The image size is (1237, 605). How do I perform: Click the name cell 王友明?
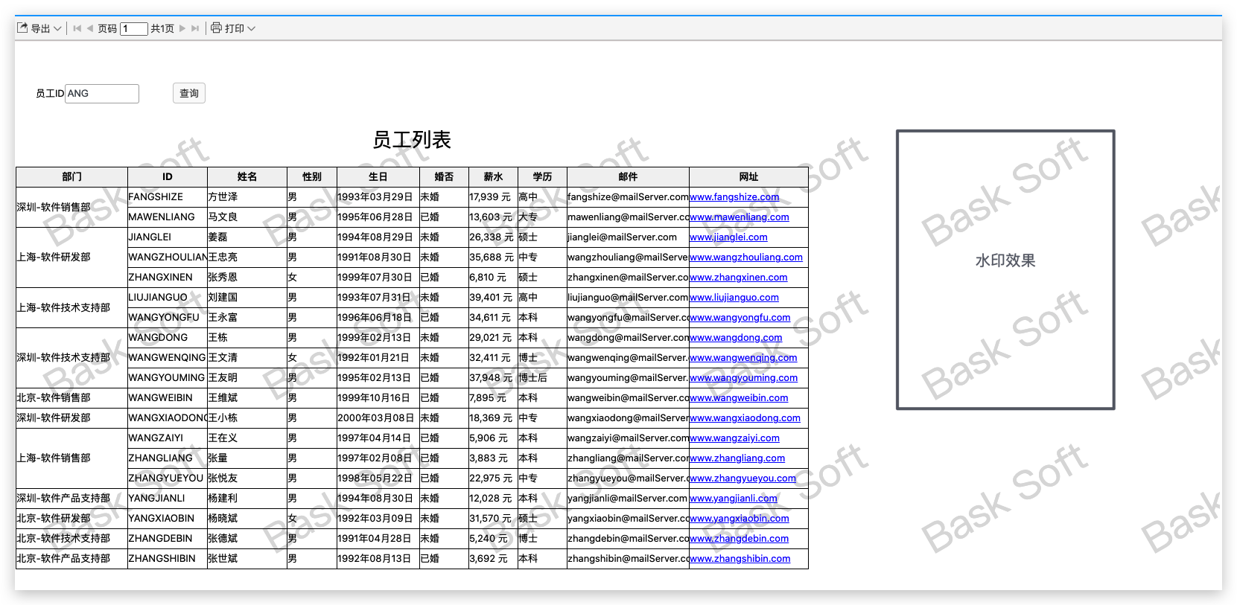pyautogui.click(x=247, y=378)
